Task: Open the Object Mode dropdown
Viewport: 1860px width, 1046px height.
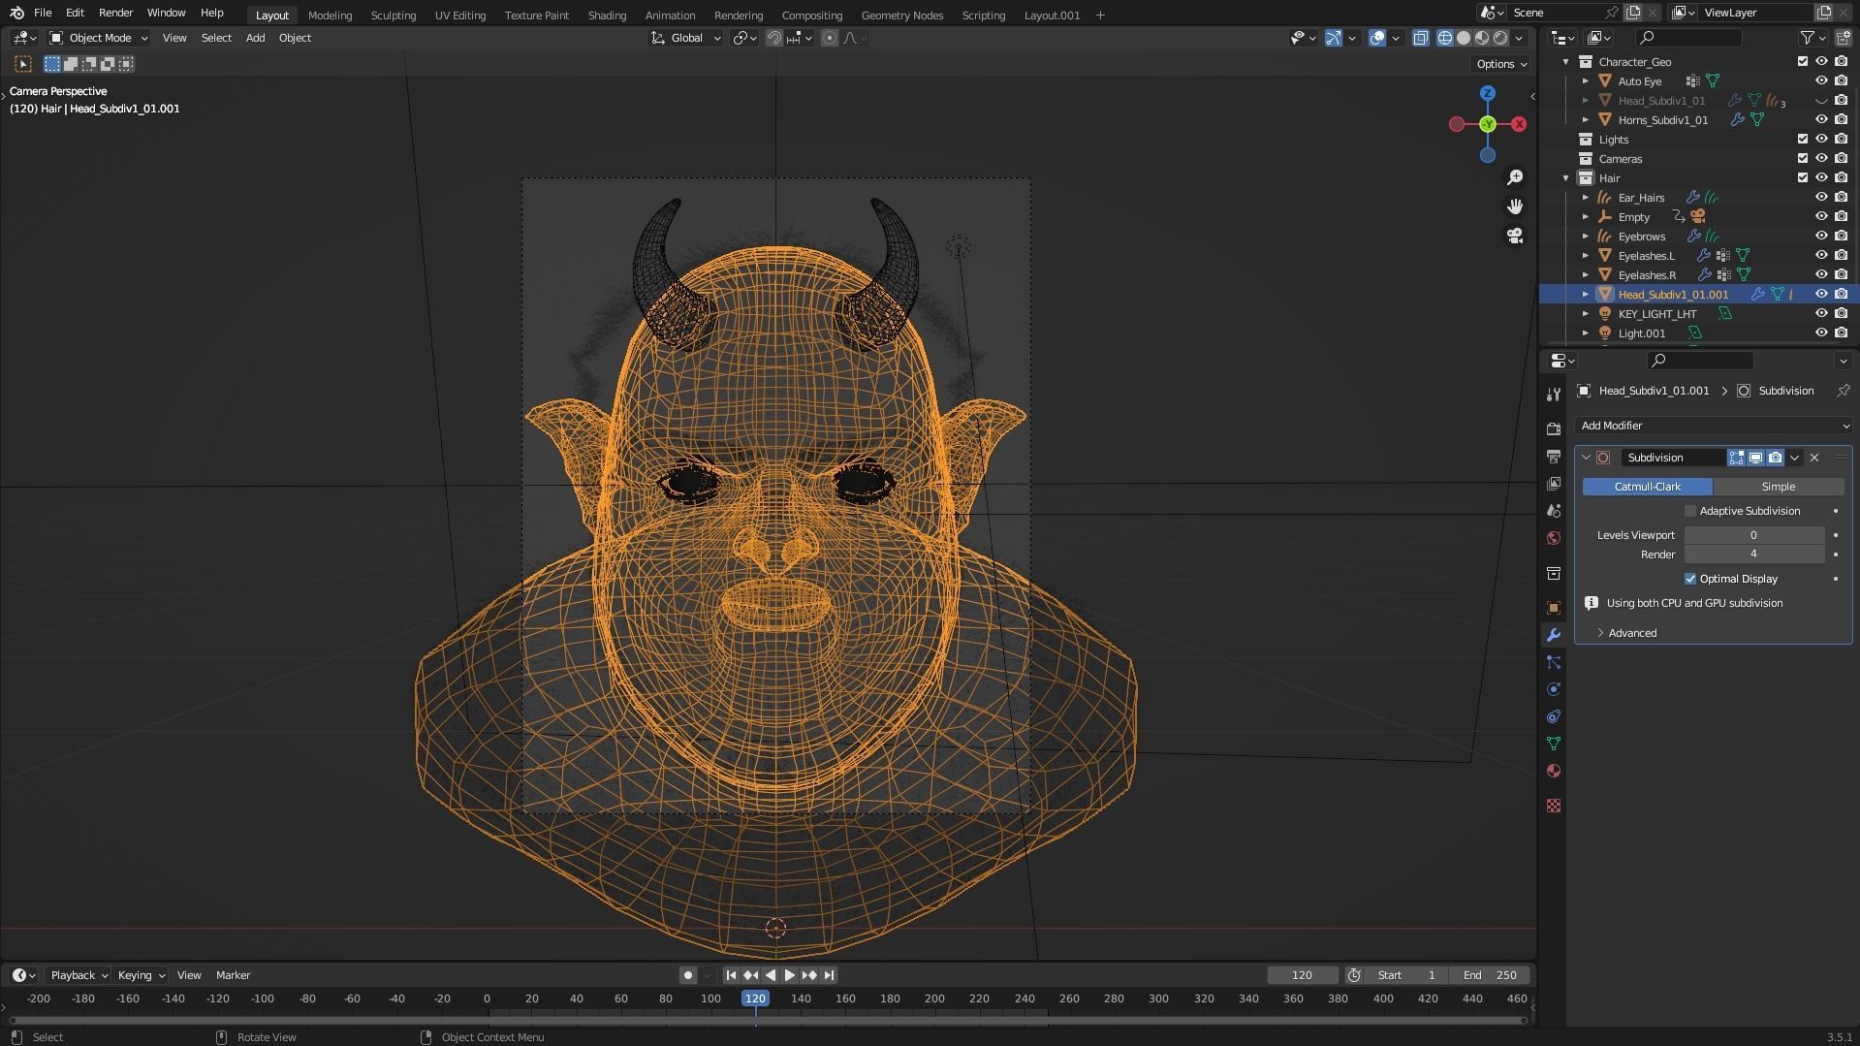Action: [99, 38]
